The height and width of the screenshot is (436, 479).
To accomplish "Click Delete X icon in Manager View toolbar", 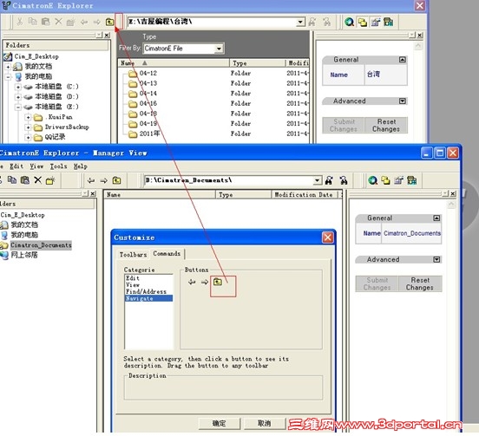I will point(37,180).
